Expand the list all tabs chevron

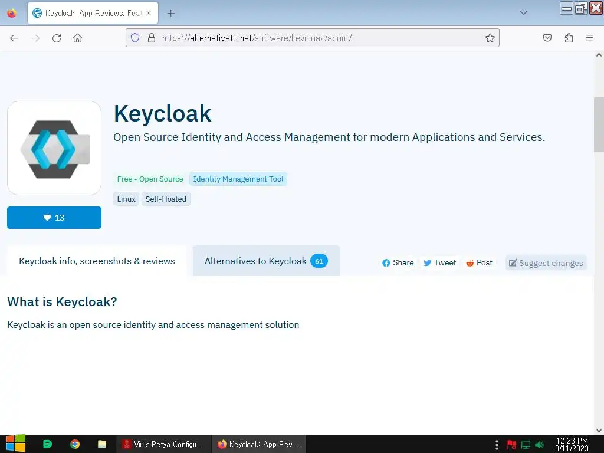(x=524, y=13)
